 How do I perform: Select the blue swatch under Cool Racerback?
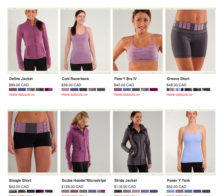[74, 90]
